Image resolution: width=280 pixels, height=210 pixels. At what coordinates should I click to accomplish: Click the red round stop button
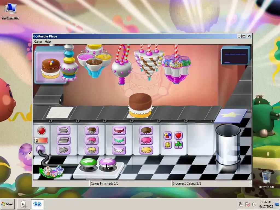[42, 130]
